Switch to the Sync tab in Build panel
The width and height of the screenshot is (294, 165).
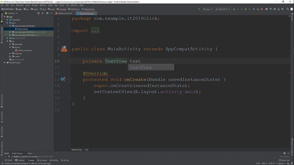pyautogui.click(x=30, y=154)
